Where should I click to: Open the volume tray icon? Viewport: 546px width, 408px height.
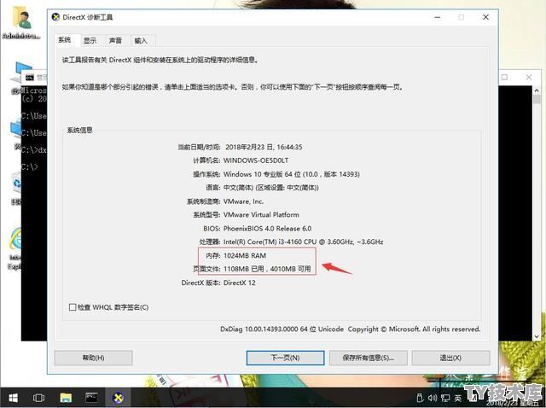pos(433,398)
